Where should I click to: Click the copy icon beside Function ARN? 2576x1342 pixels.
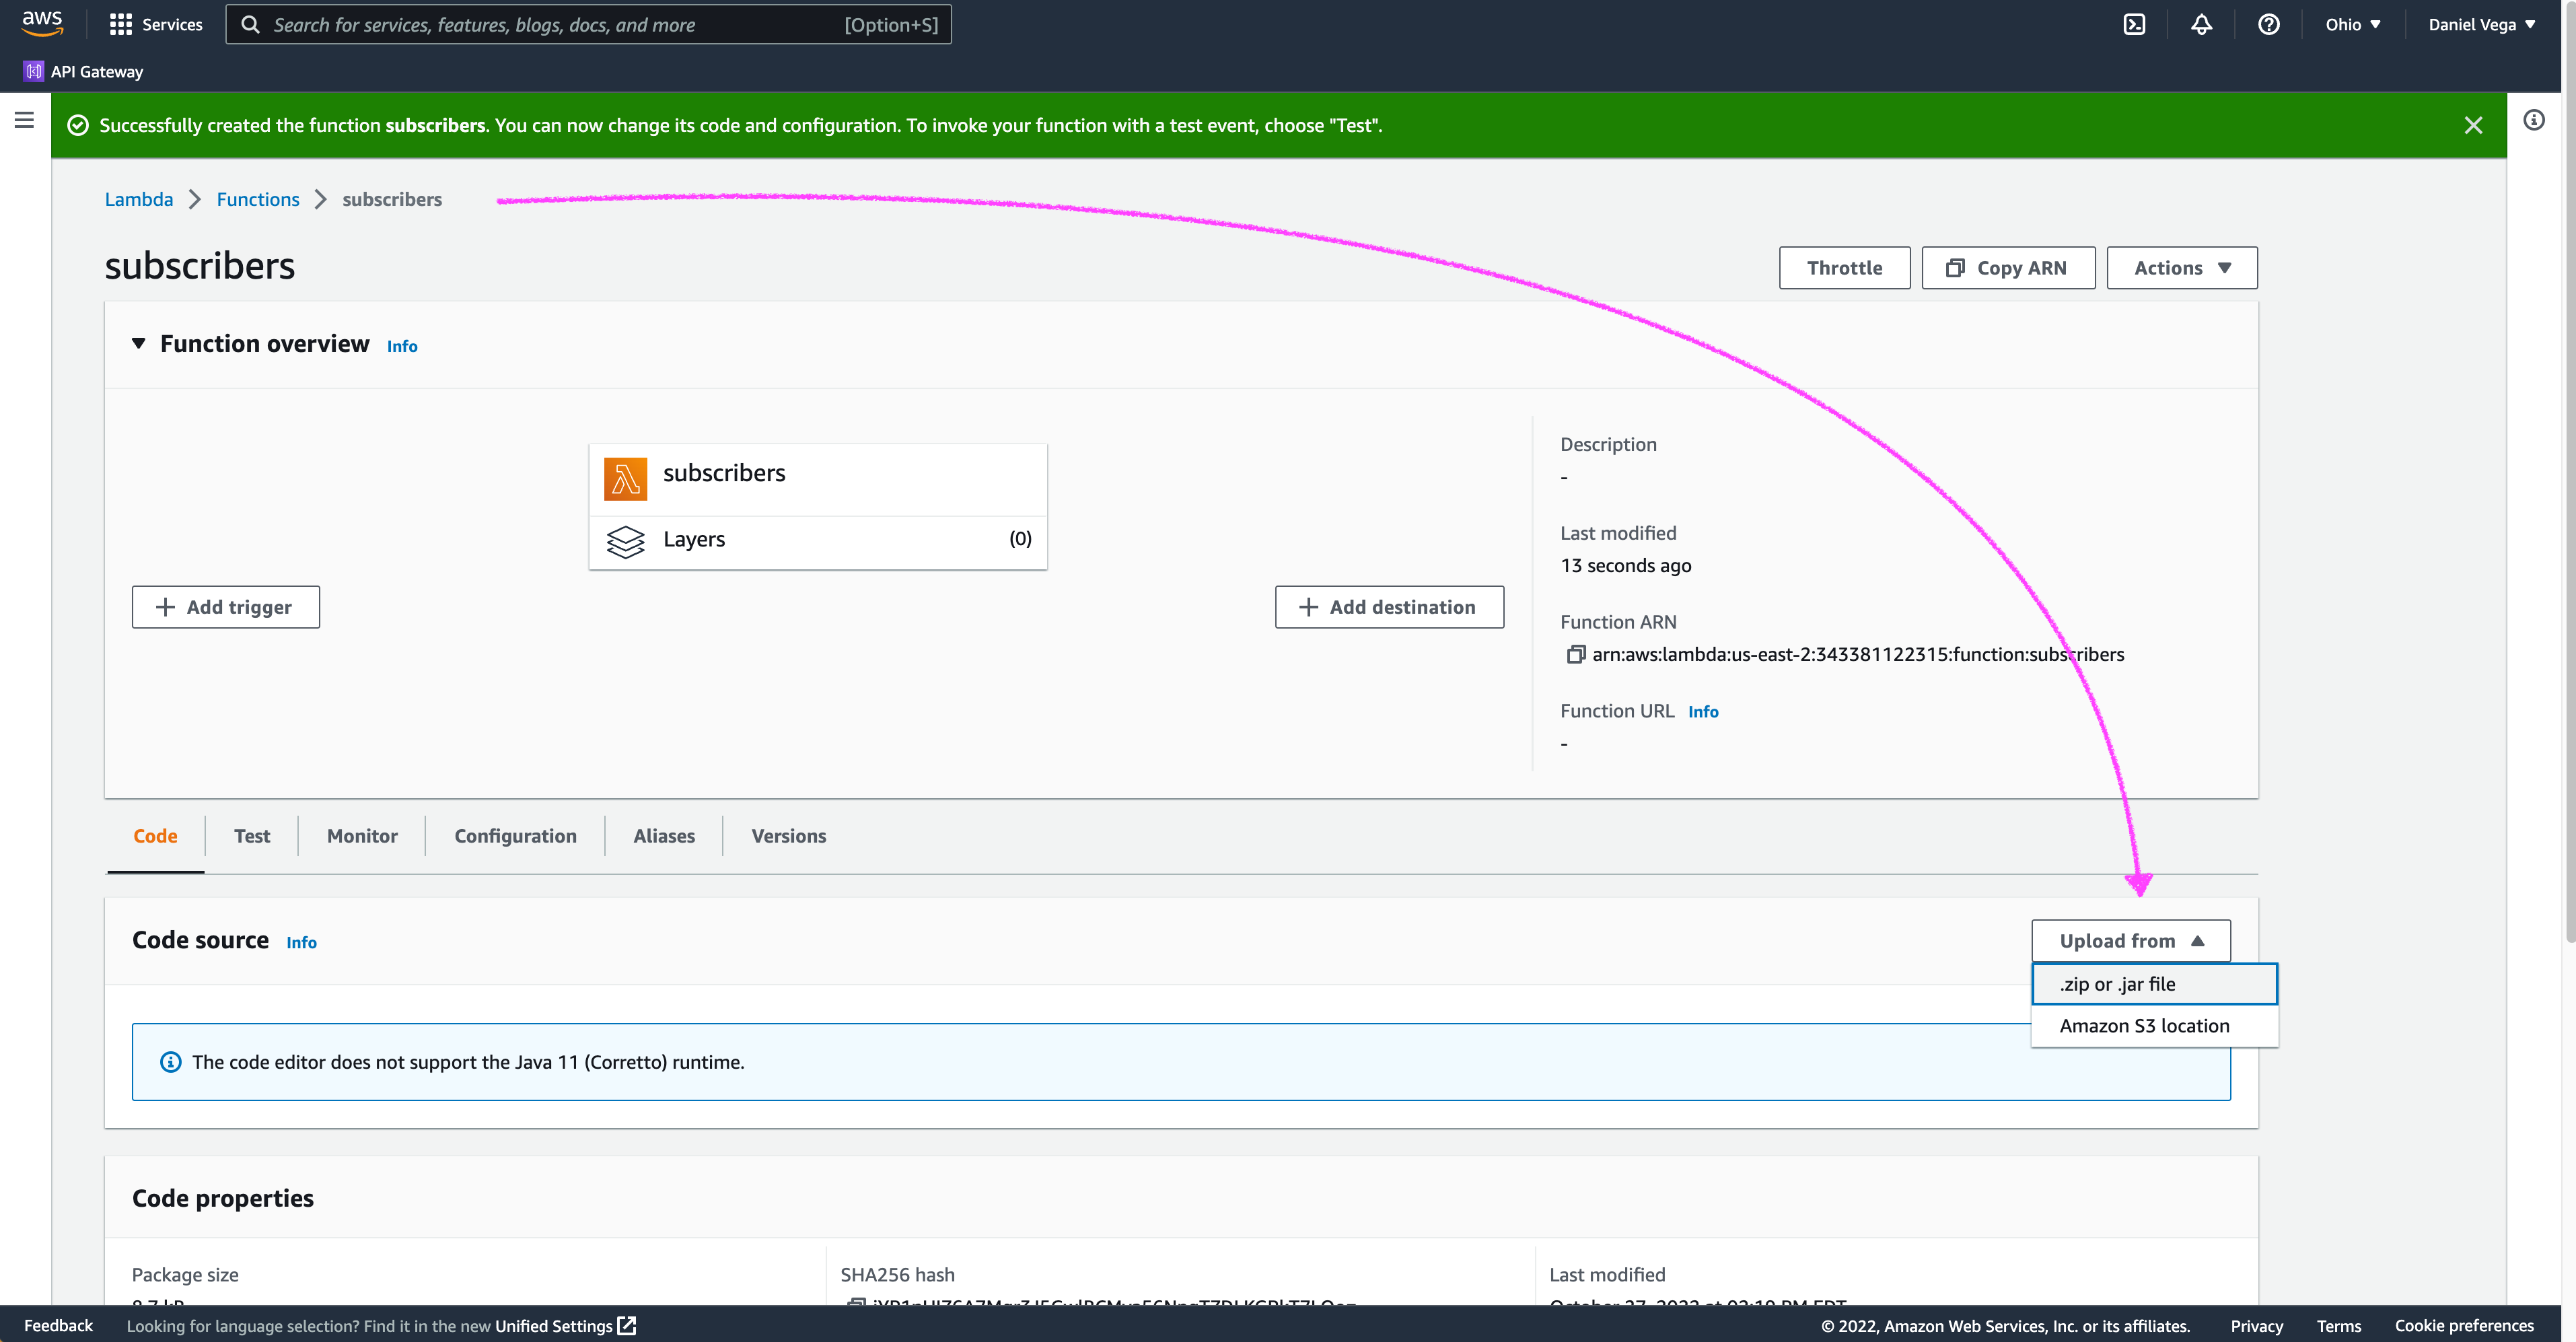tap(1575, 654)
